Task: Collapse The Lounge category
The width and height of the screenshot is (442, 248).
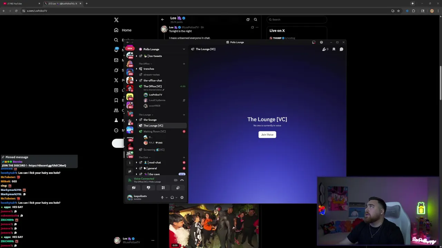Action: [146, 115]
